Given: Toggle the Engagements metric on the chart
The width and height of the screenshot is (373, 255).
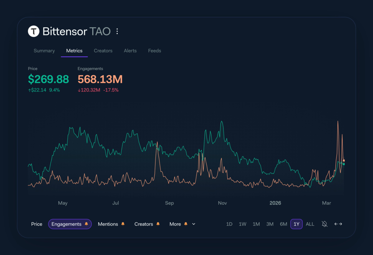Looking at the screenshot, I should (66, 224).
